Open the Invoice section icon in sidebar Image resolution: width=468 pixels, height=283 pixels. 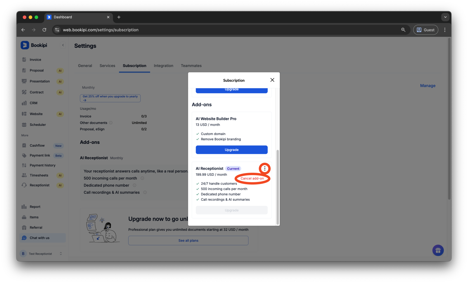point(24,60)
